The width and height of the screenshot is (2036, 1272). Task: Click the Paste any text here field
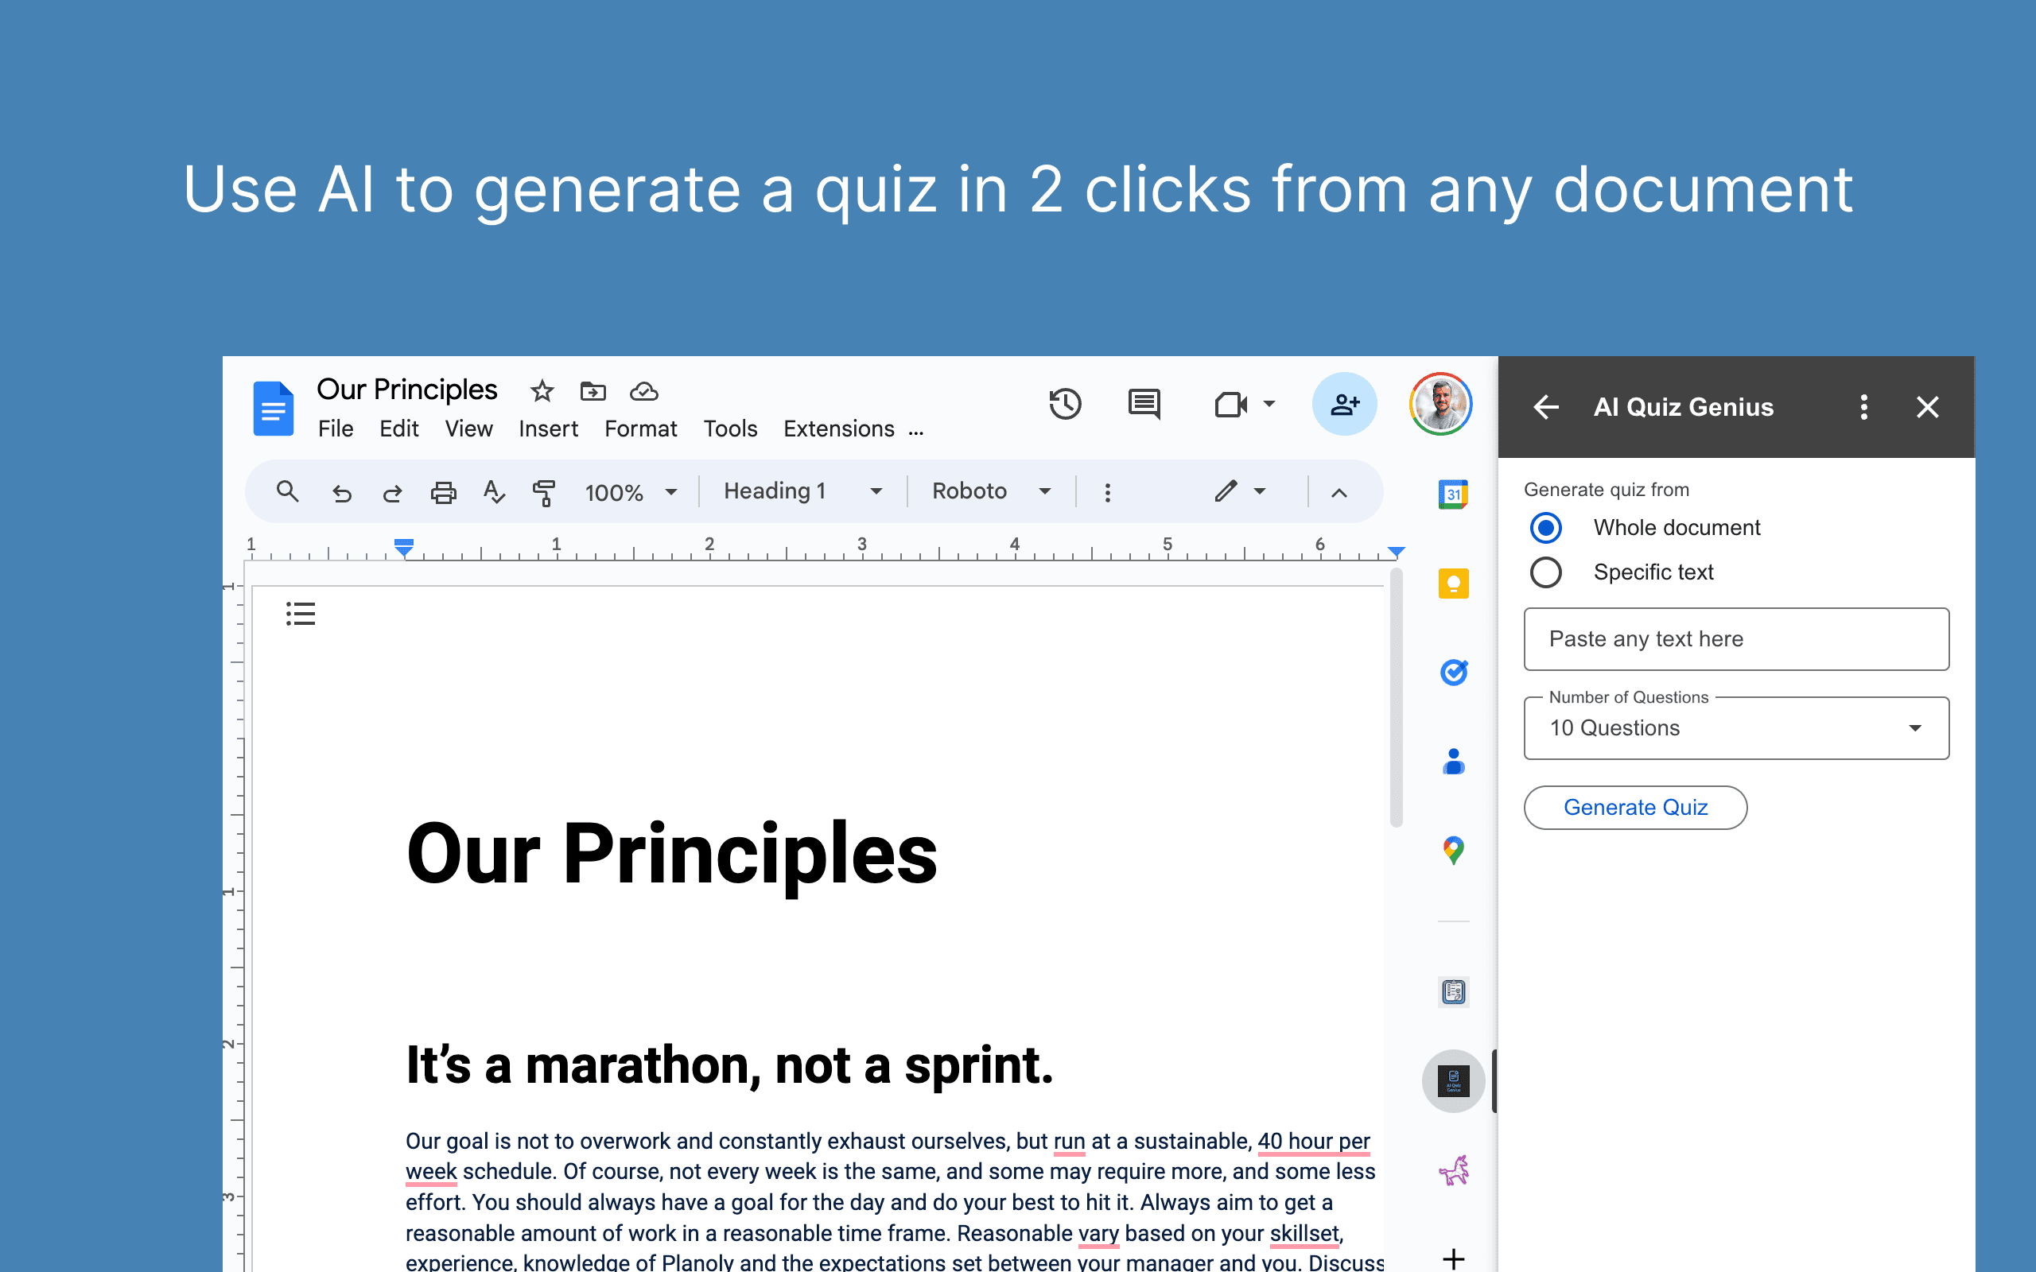click(x=1735, y=639)
